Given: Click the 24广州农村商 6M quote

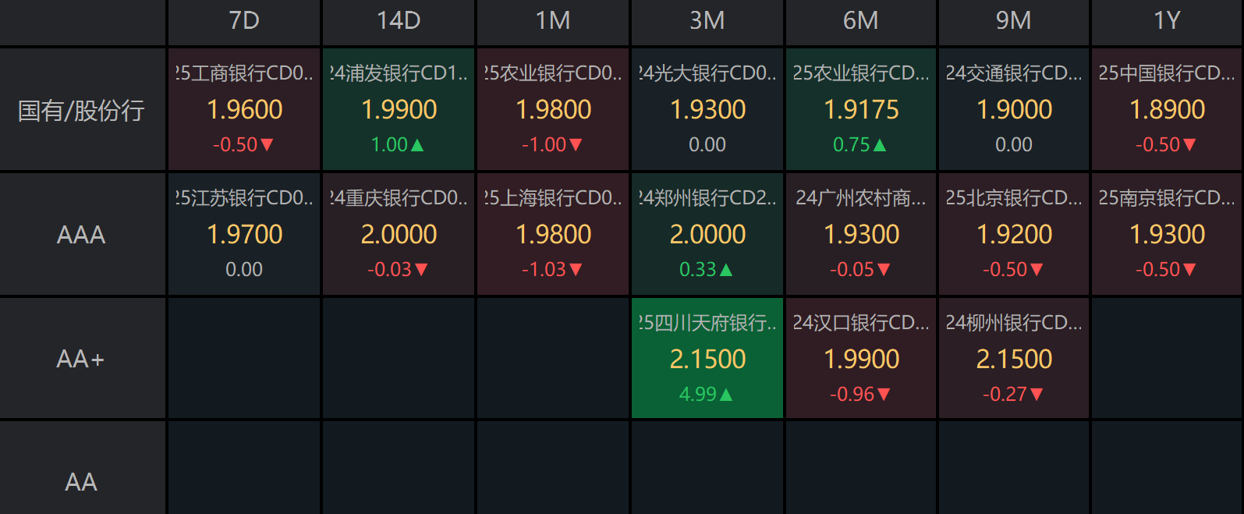Looking at the screenshot, I should [x=861, y=234].
